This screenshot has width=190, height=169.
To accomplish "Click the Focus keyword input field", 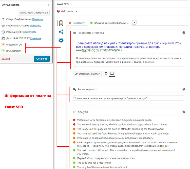I will click(128, 98).
